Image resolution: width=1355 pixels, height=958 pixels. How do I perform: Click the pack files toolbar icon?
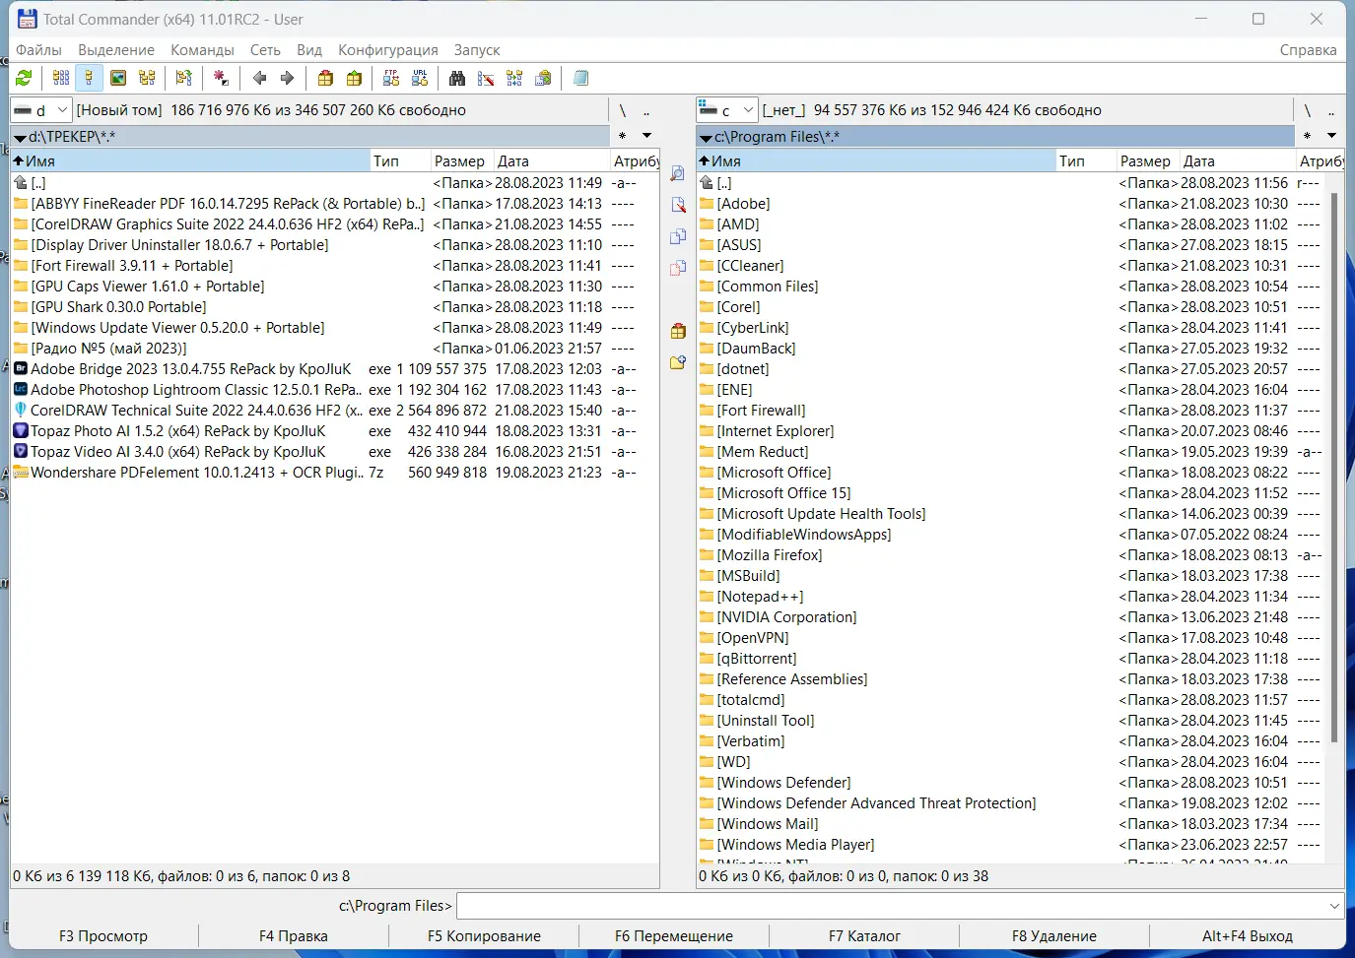[x=325, y=78]
